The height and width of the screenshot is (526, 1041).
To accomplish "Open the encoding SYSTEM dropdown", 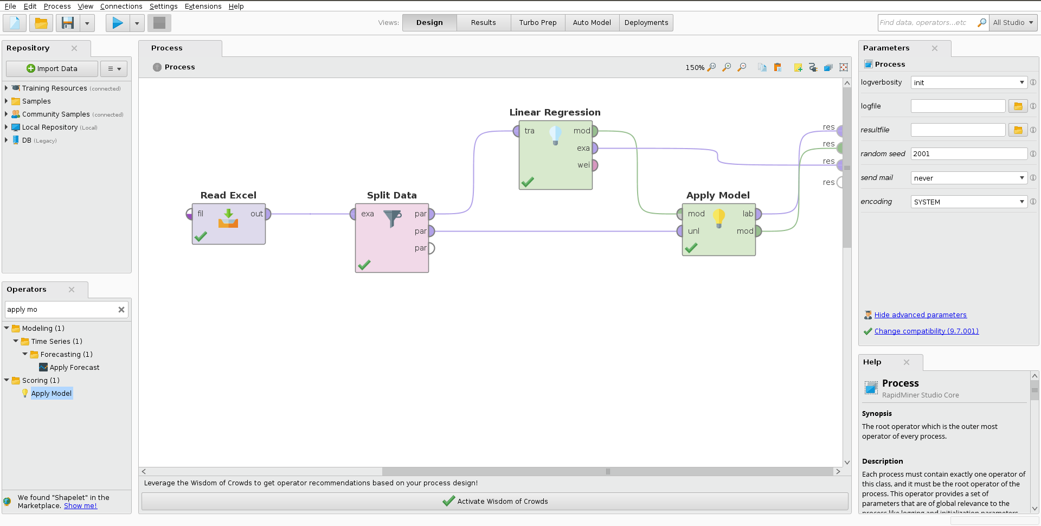I will click(x=968, y=202).
